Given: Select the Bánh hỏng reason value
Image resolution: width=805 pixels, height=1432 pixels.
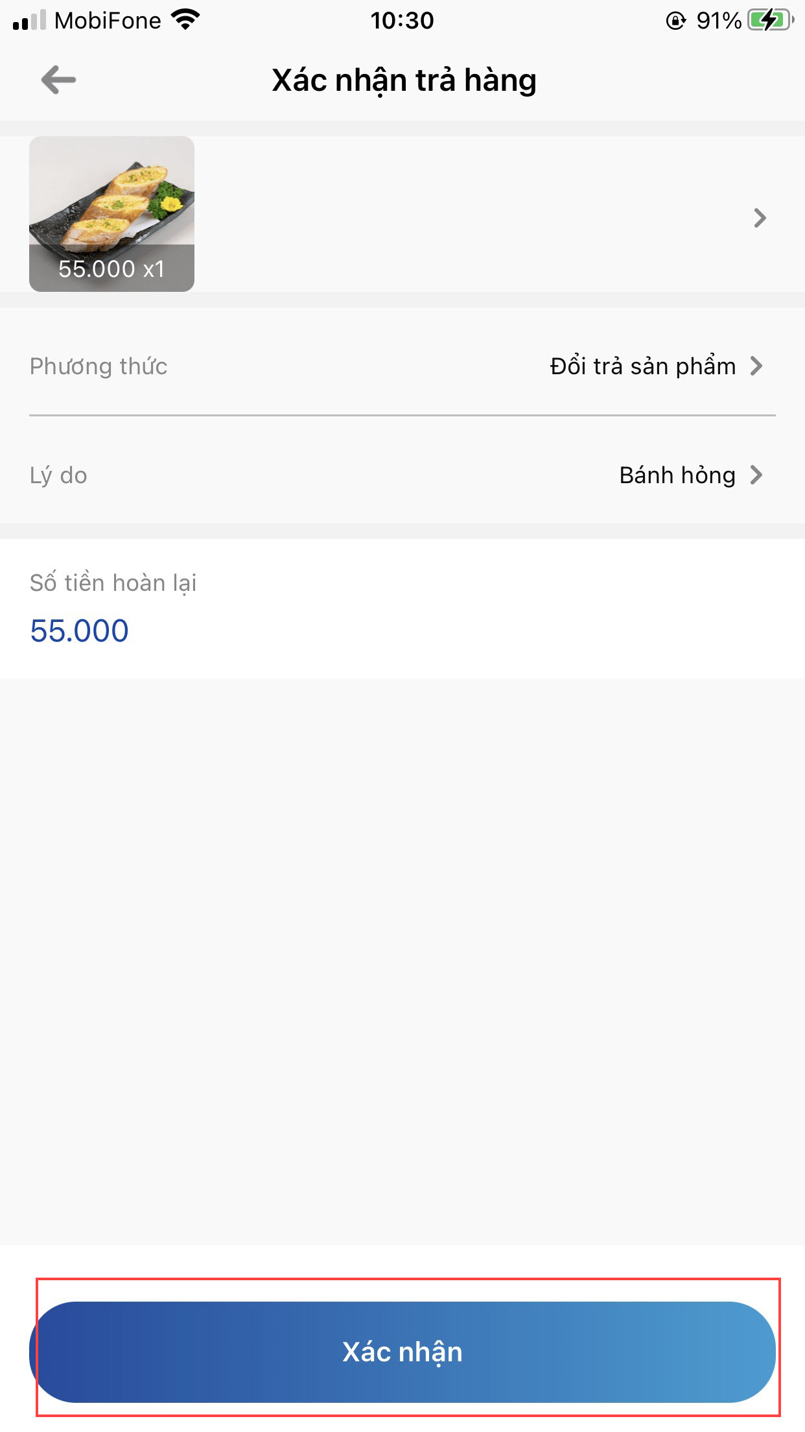Looking at the screenshot, I should [677, 475].
